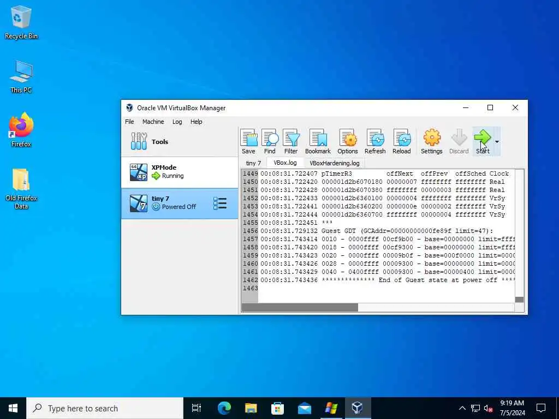Open the Tools entry in sidebar
559x419 pixels.
click(x=180, y=141)
